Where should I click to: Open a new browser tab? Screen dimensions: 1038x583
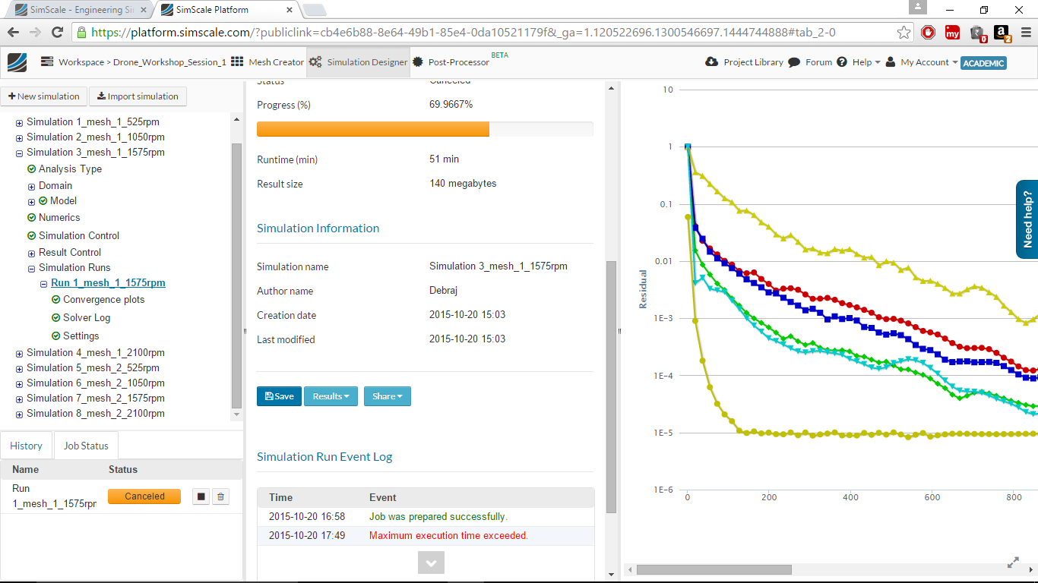pos(314,10)
